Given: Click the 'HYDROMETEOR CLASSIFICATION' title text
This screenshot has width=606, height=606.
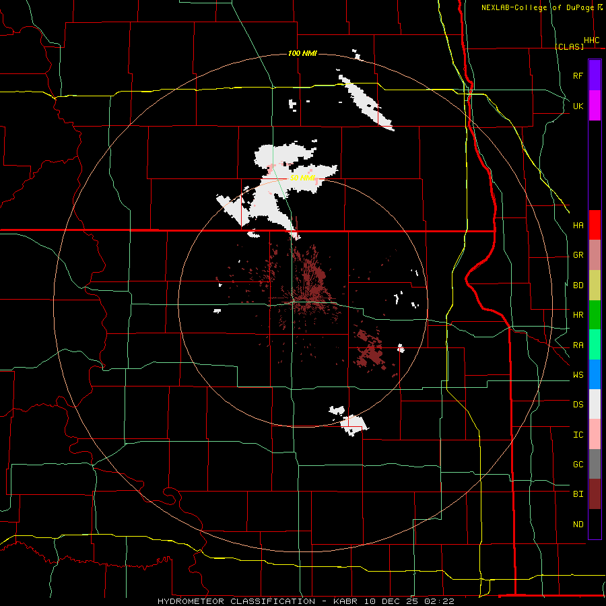Looking at the screenshot, I should tap(236, 601).
